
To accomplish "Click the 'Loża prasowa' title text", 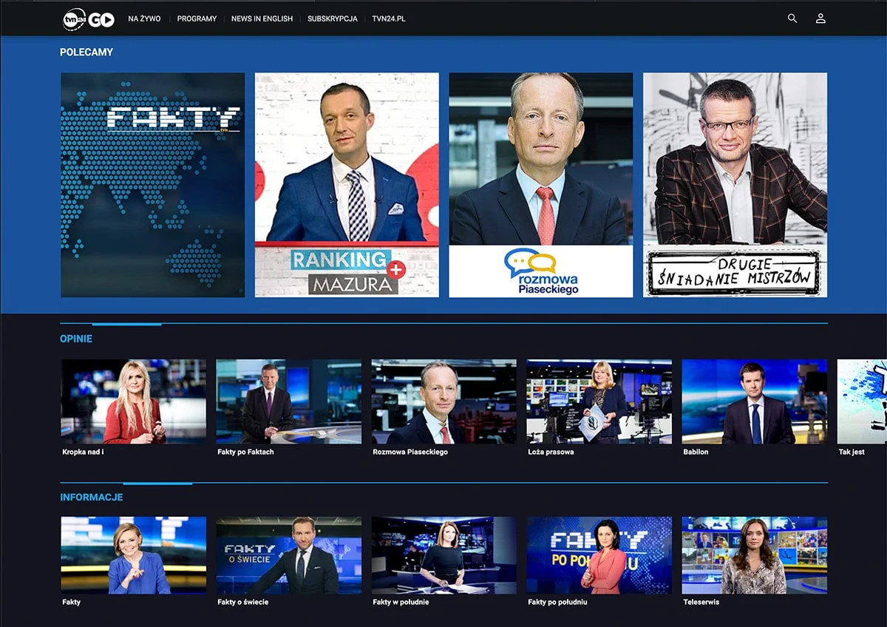I will (x=551, y=452).
